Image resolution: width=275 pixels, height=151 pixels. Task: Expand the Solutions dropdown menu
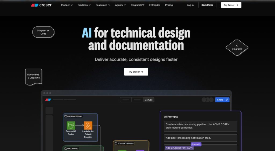coord(84,5)
